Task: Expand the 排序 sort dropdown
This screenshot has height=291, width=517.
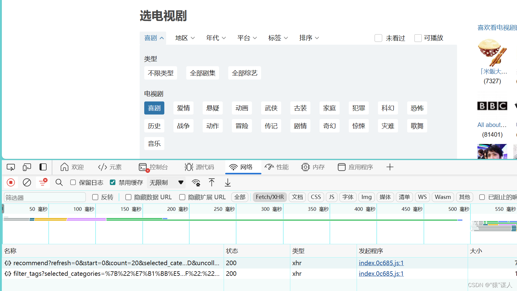Action: [309, 38]
